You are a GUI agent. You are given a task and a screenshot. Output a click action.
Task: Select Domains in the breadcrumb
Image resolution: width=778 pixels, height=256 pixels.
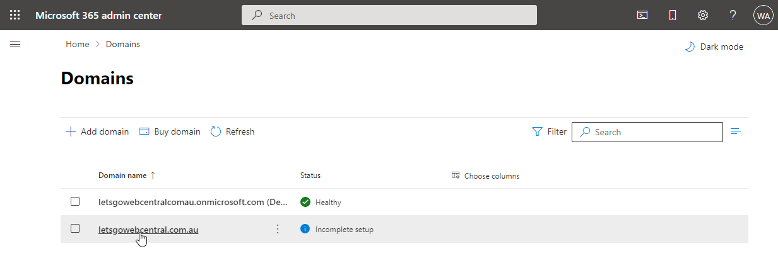[x=123, y=44]
